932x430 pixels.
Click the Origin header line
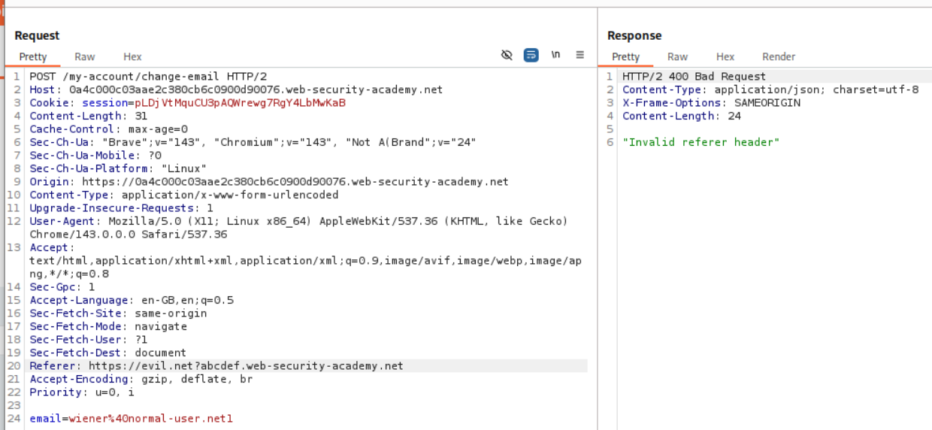(269, 182)
